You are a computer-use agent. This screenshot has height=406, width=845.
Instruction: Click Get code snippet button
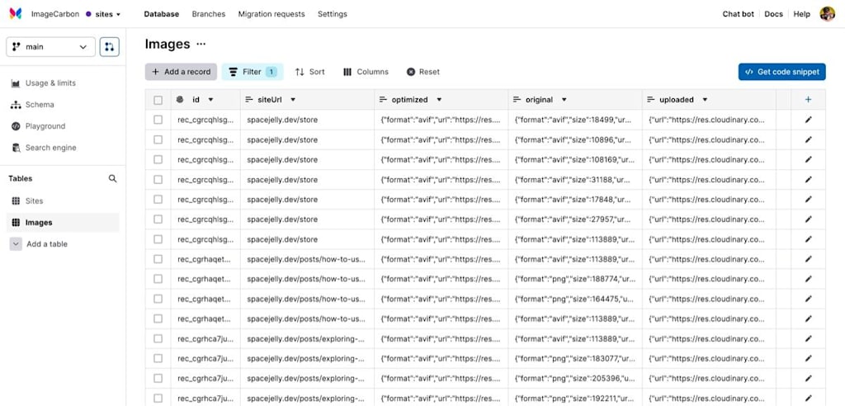[x=782, y=72]
